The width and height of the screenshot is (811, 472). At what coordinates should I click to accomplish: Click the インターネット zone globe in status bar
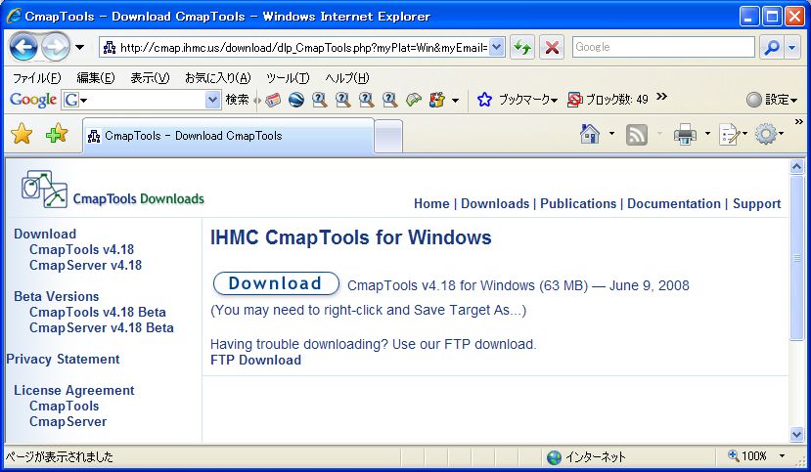(x=554, y=456)
